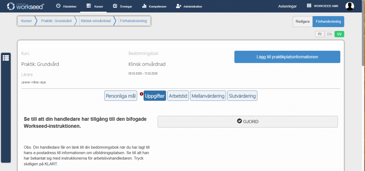The image size is (365, 171).
Task: Open Administration user-plus icon
Action: (179, 6)
